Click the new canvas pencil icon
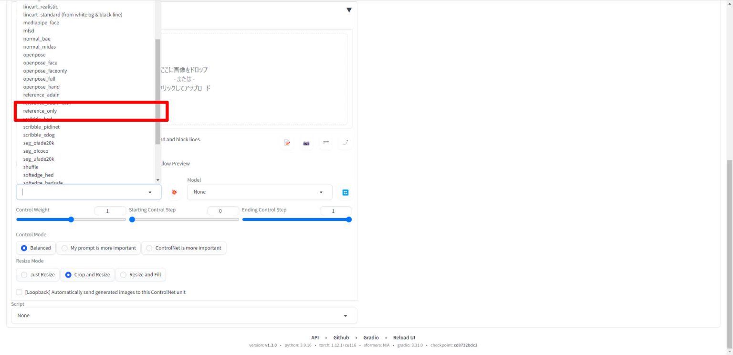Image resolution: width=733 pixels, height=355 pixels. click(287, 143)
